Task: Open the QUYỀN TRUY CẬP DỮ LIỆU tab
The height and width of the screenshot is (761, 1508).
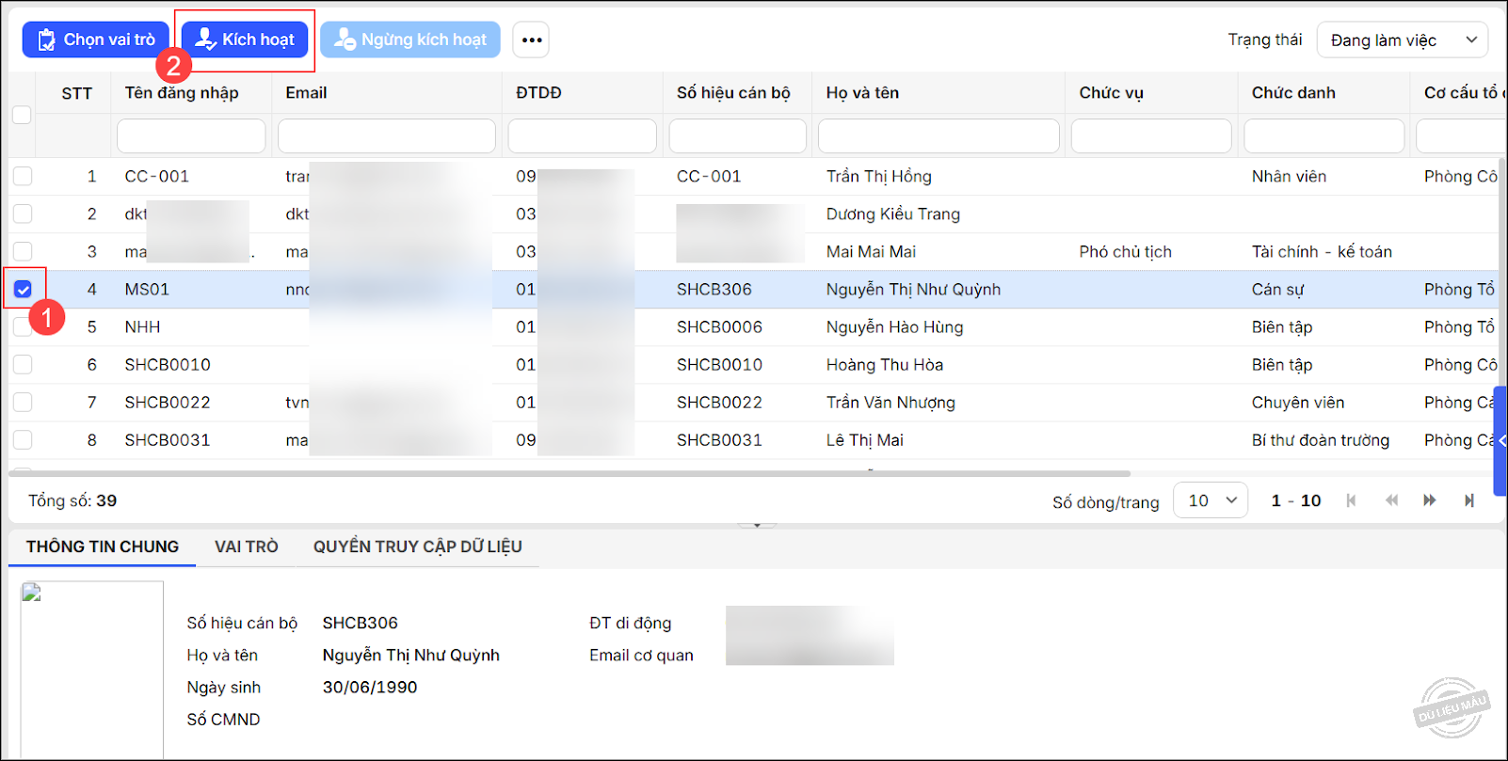Action: tap(417, 547)
